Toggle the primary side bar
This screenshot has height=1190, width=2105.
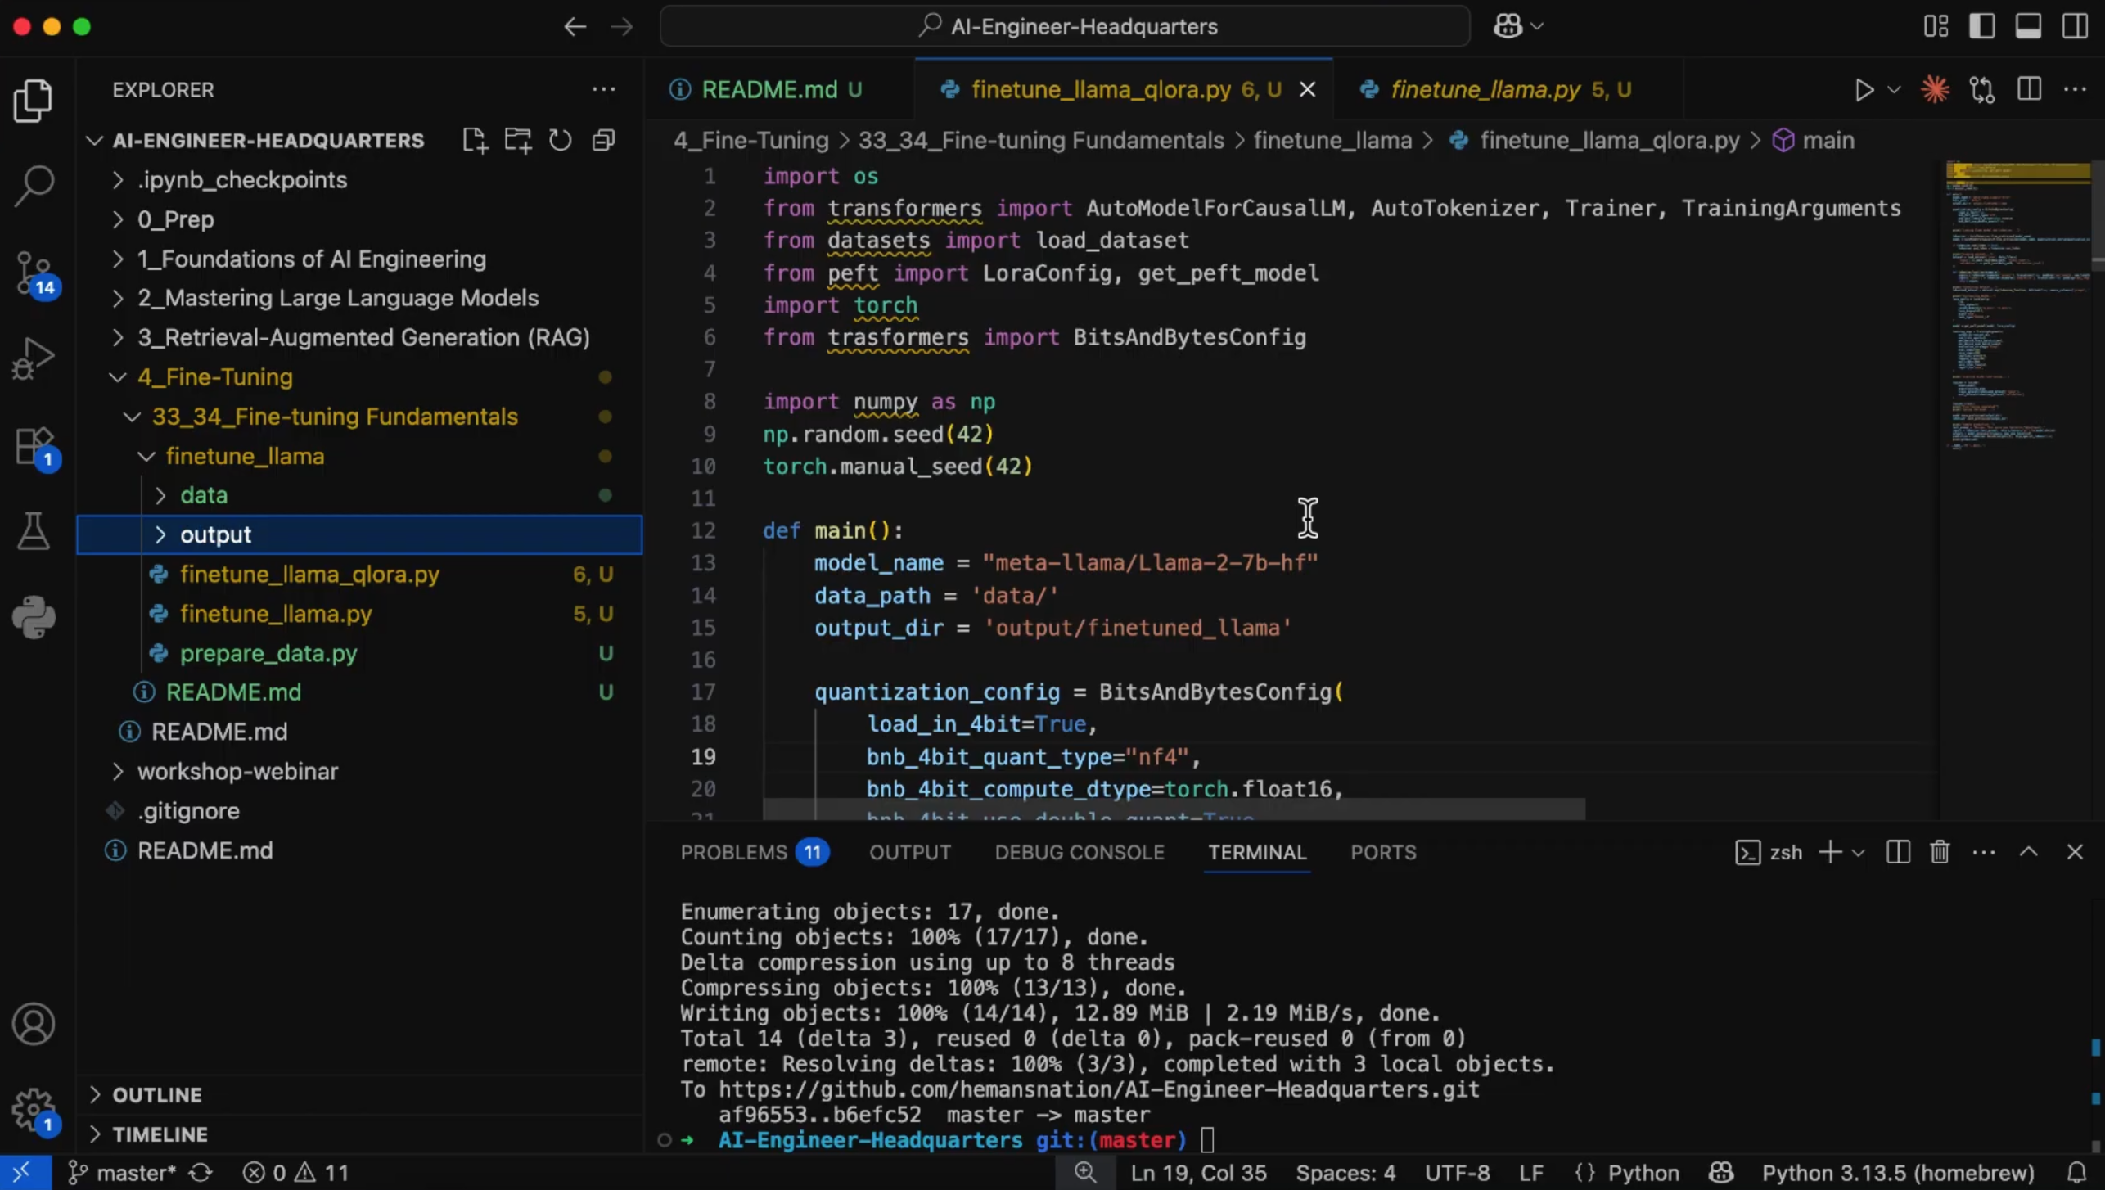(x=1981, y=26)
